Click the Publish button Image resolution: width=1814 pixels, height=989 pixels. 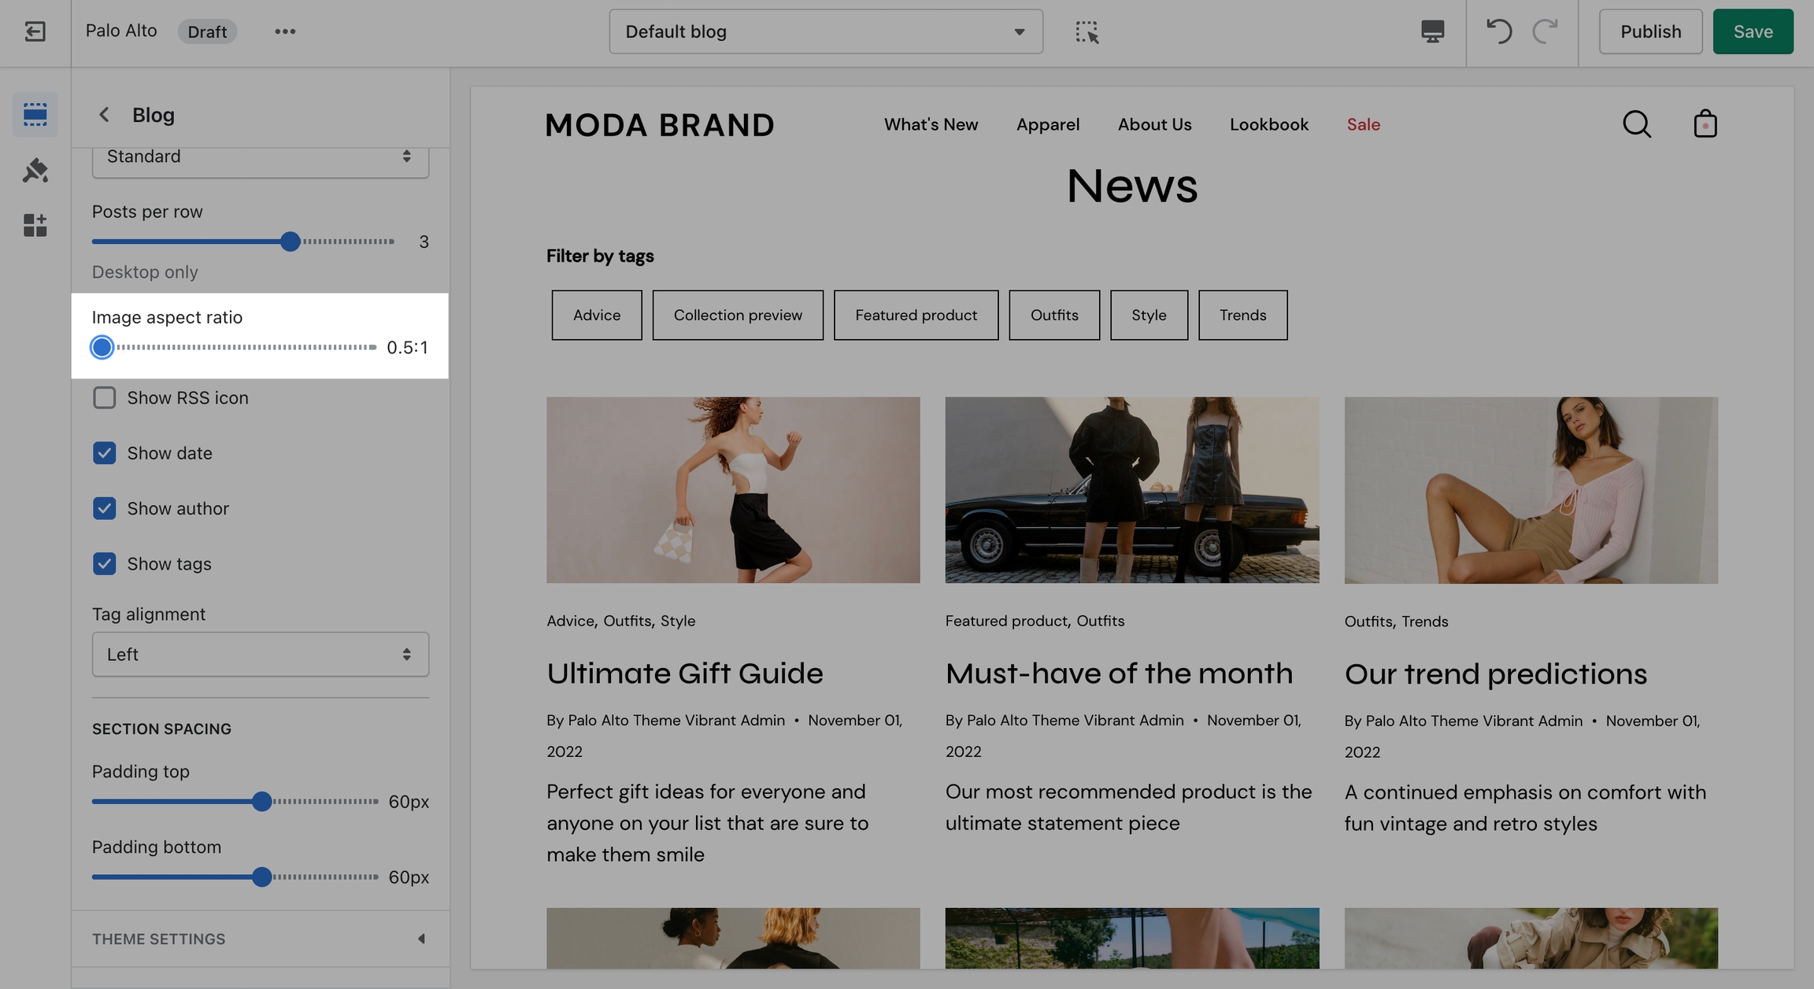pos(1650,31)
